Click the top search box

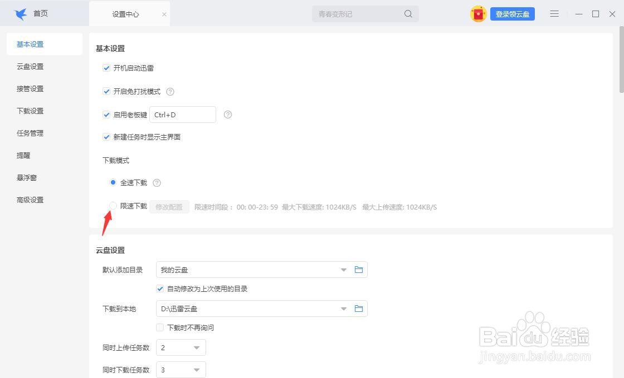tap(365, 14)
